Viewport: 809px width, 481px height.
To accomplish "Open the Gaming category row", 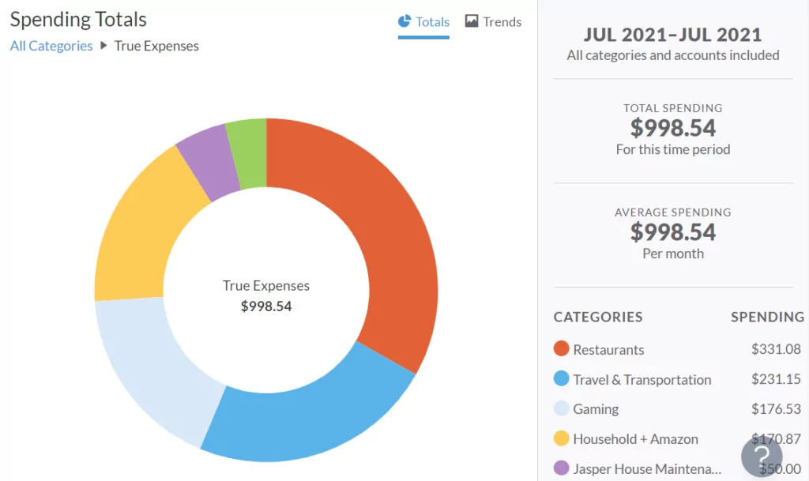I will pyautogui.click(x=677, y=409).
